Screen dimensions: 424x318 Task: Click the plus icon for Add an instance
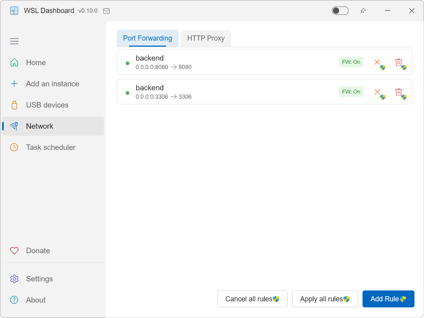click(14, 84)
